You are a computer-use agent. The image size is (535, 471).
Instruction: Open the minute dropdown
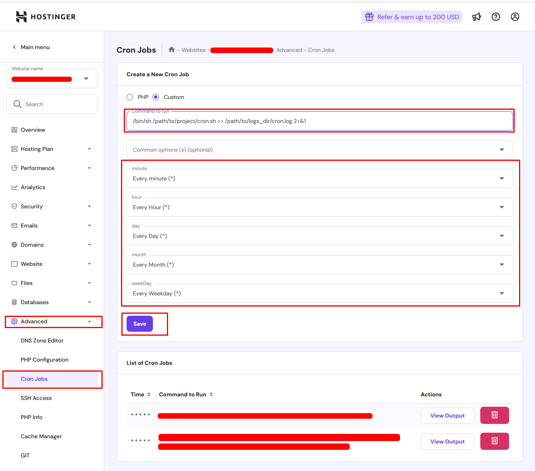[319, 178]
